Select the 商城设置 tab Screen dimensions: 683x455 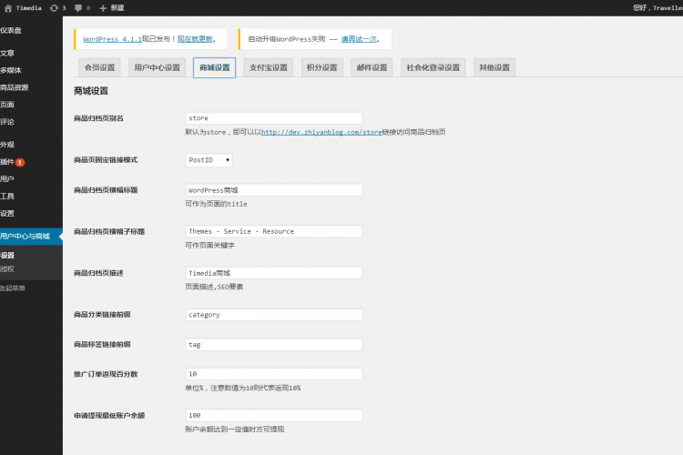coord(214,67)
